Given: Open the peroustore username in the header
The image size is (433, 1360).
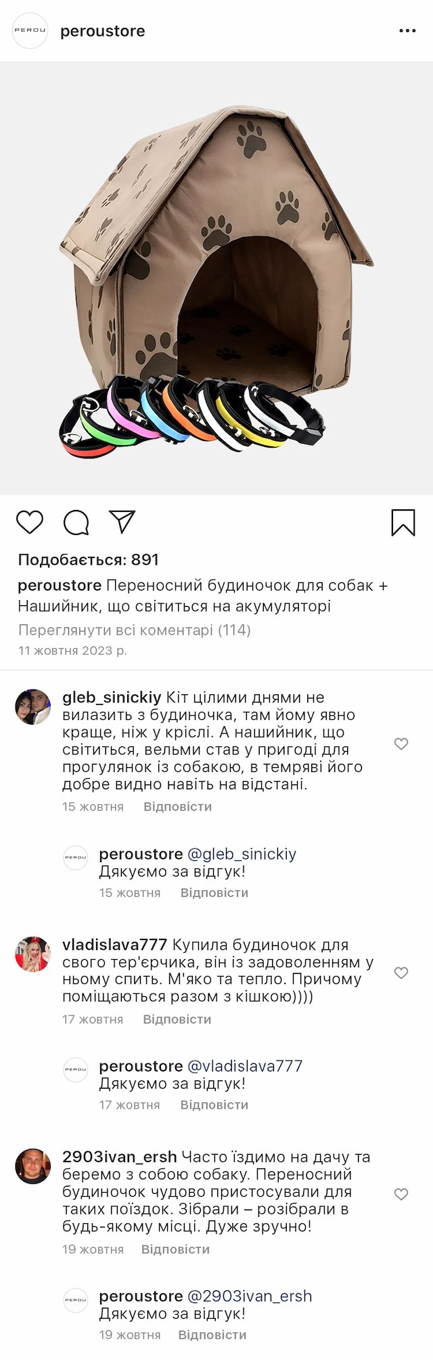Looking at the screenshot, I should click(102, 31).
